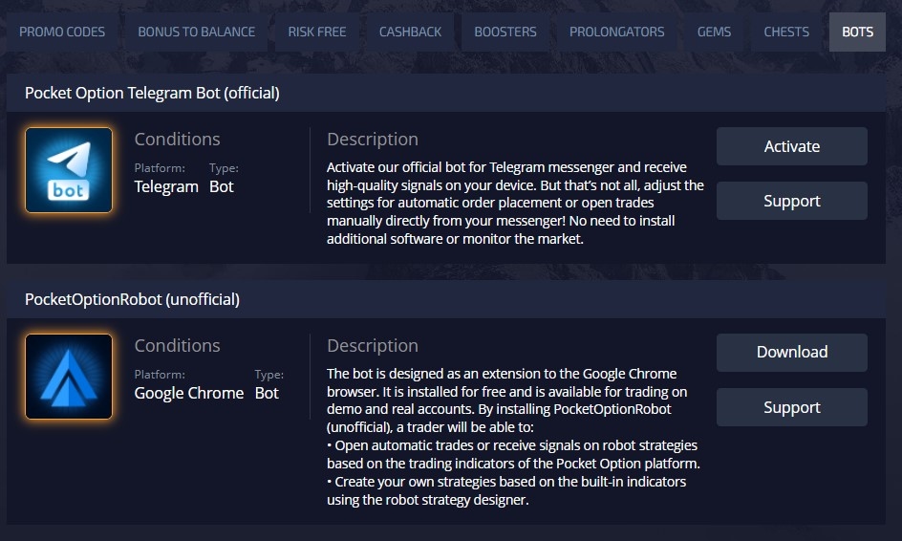Open Support for the Telegram bot
The image size is (902, 541).
click(791, 201)
